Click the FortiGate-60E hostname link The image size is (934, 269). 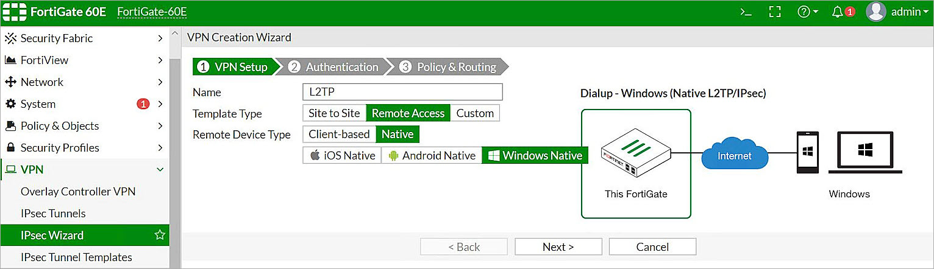(x=152, y=12)
